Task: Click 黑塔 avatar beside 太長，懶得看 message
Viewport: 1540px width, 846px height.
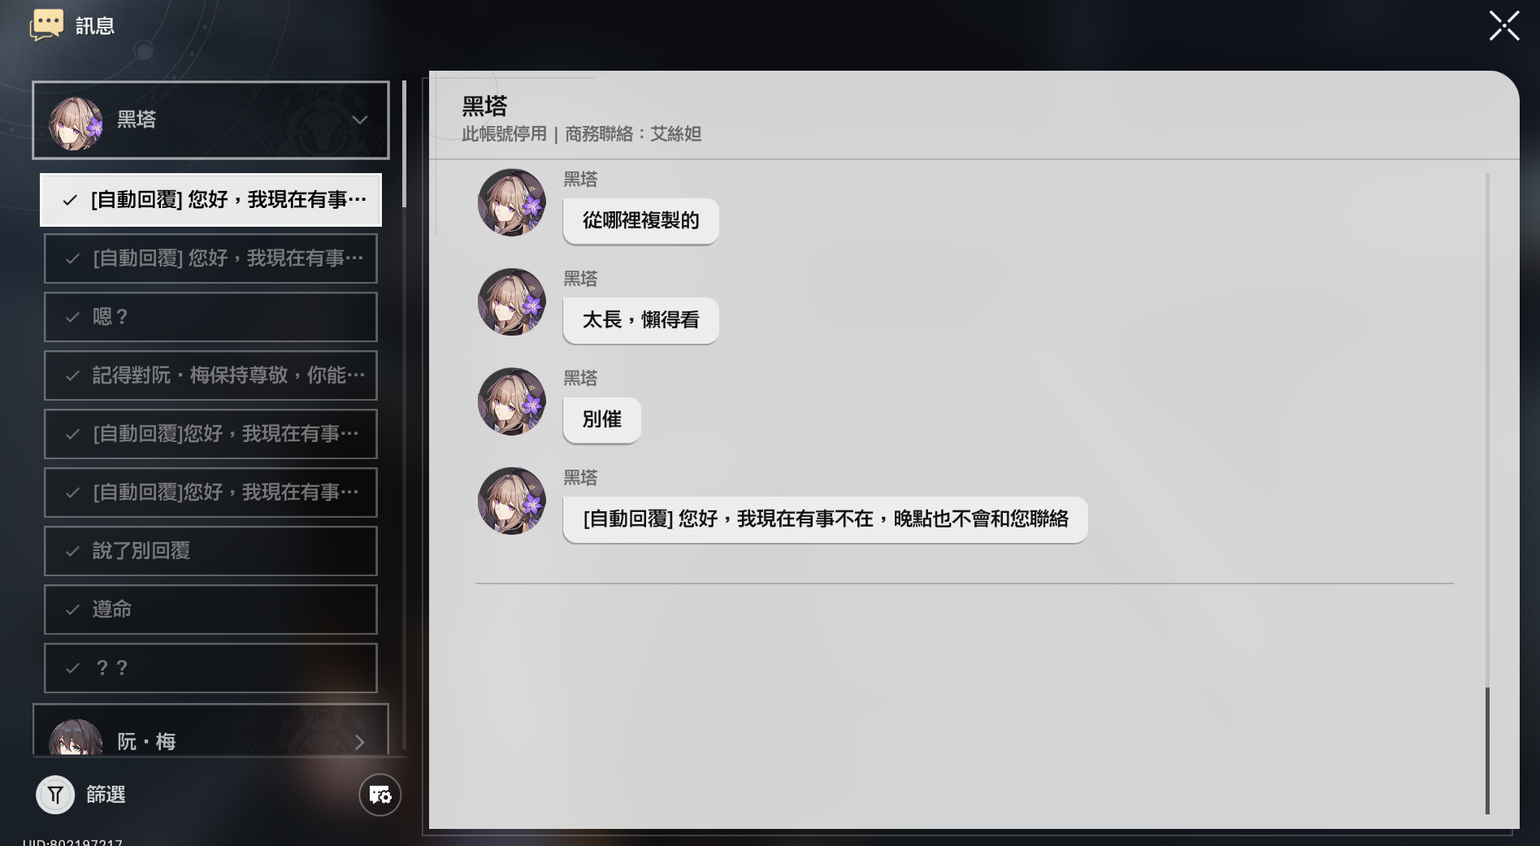Action: [512, 302]
